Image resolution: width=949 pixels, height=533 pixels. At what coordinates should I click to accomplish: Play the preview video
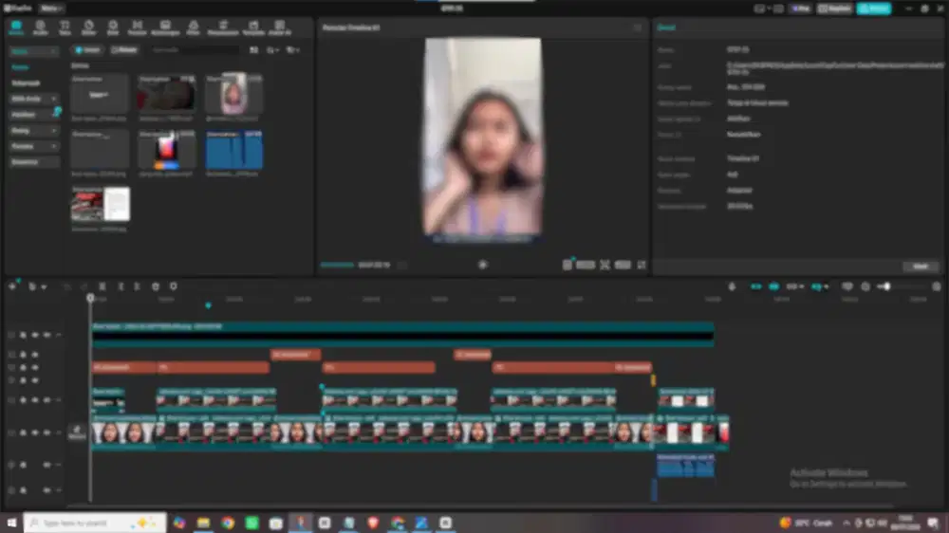coord(482,265)
